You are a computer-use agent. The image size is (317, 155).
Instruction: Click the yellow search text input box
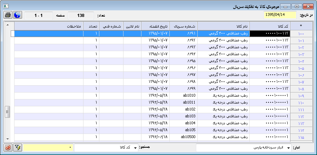pos(48,148)
